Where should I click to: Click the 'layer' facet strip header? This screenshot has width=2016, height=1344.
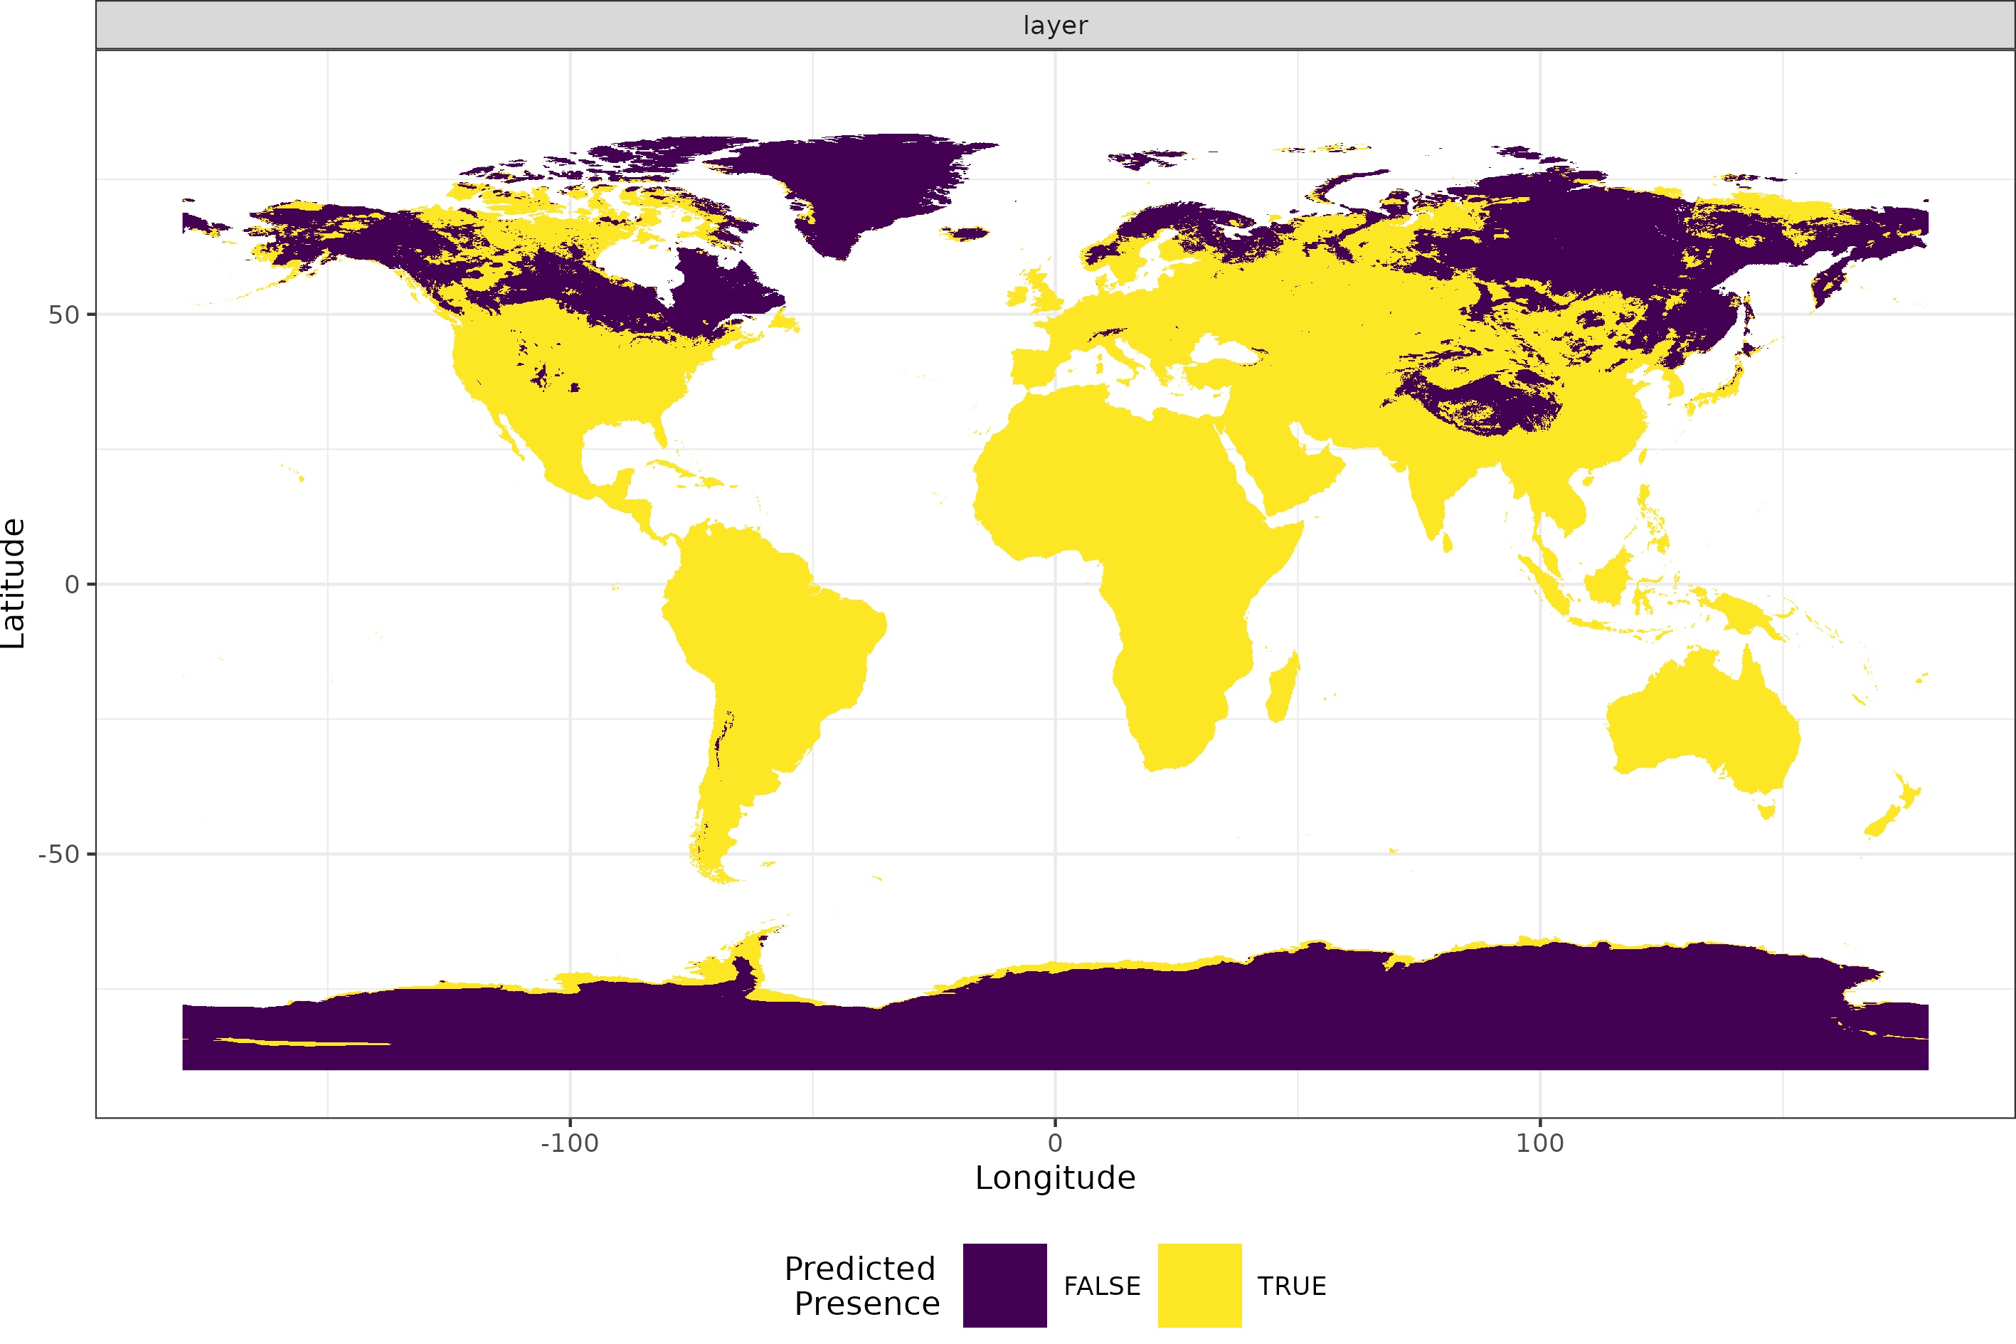[x=1055, y=26]
